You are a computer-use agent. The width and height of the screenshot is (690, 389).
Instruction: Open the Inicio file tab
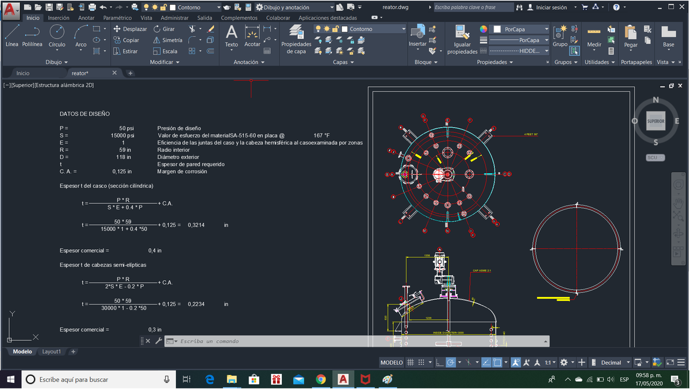23,73
